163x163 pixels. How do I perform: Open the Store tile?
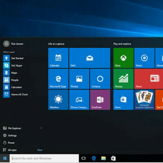[x=123, y=100]
